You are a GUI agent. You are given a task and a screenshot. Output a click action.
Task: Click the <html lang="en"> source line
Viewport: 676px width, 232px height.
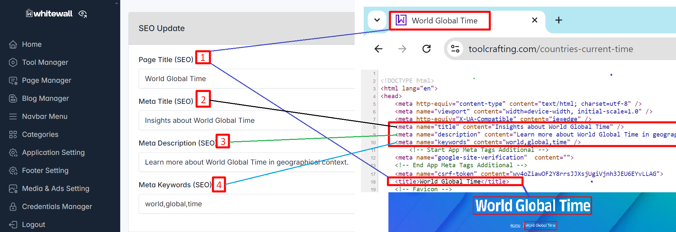click(409, 88)
